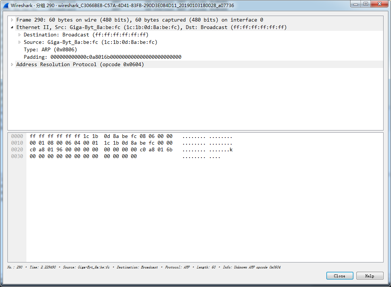This screenshot has height=287, width=391.
Task: Open the Help button
Action: (369, 276)
